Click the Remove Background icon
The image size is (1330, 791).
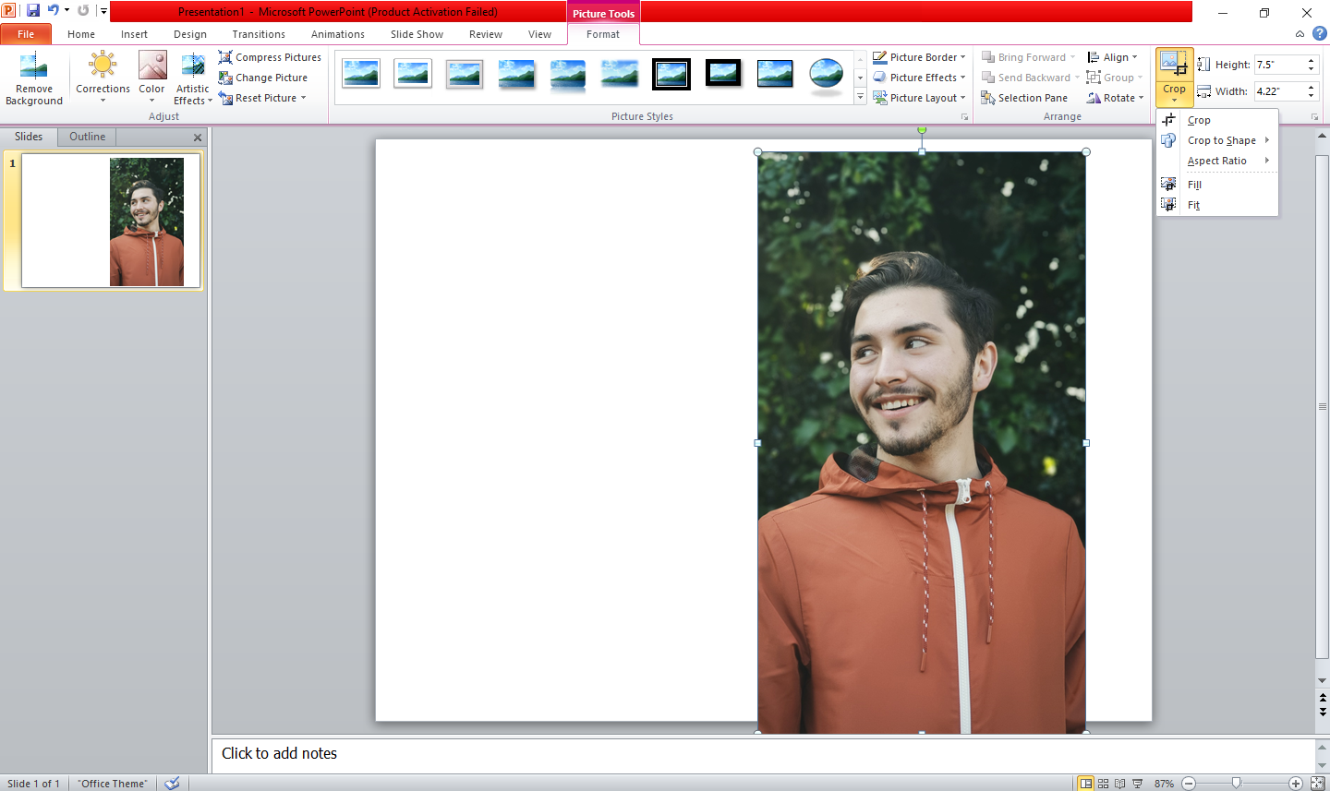click(34, 67)
